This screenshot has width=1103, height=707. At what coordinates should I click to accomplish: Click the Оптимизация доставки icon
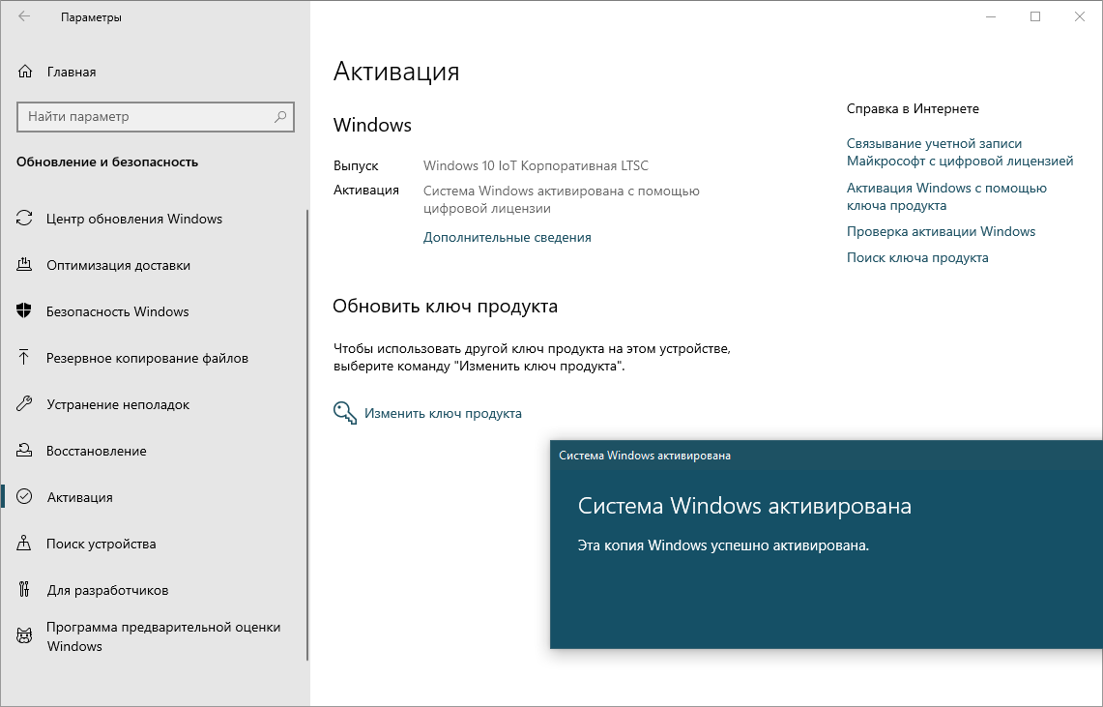coord(24,265)
